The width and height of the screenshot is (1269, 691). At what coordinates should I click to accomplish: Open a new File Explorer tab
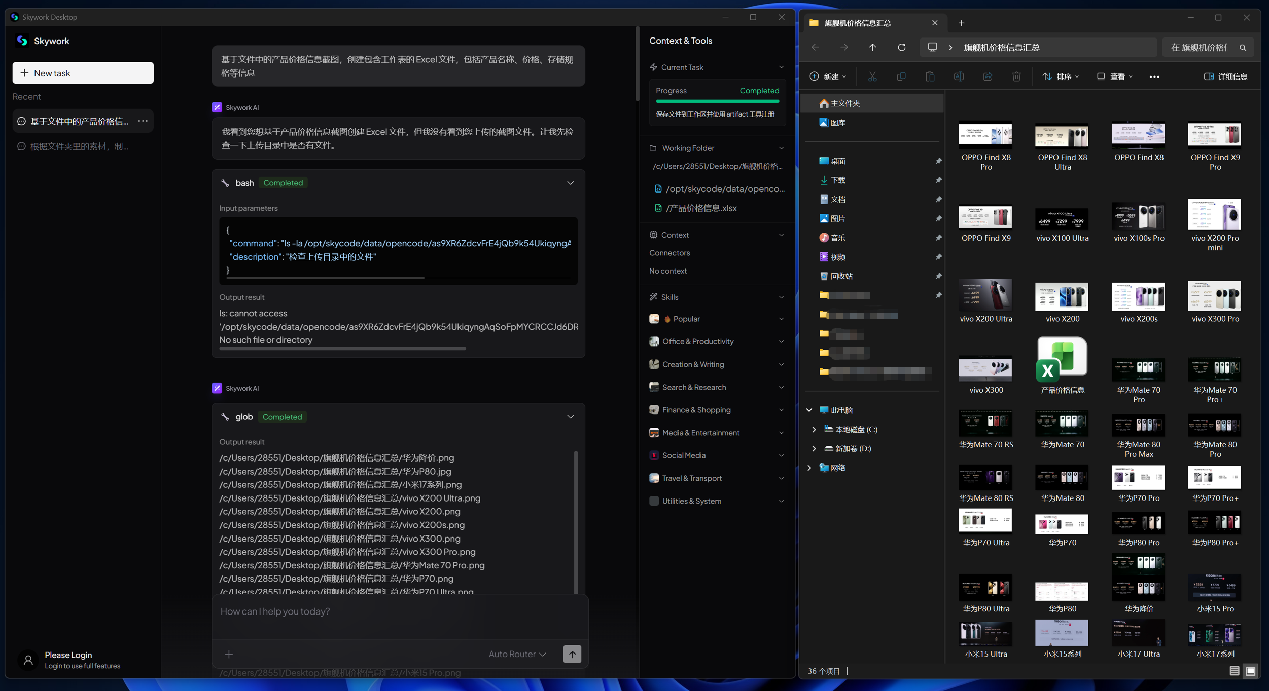[961, 23]
